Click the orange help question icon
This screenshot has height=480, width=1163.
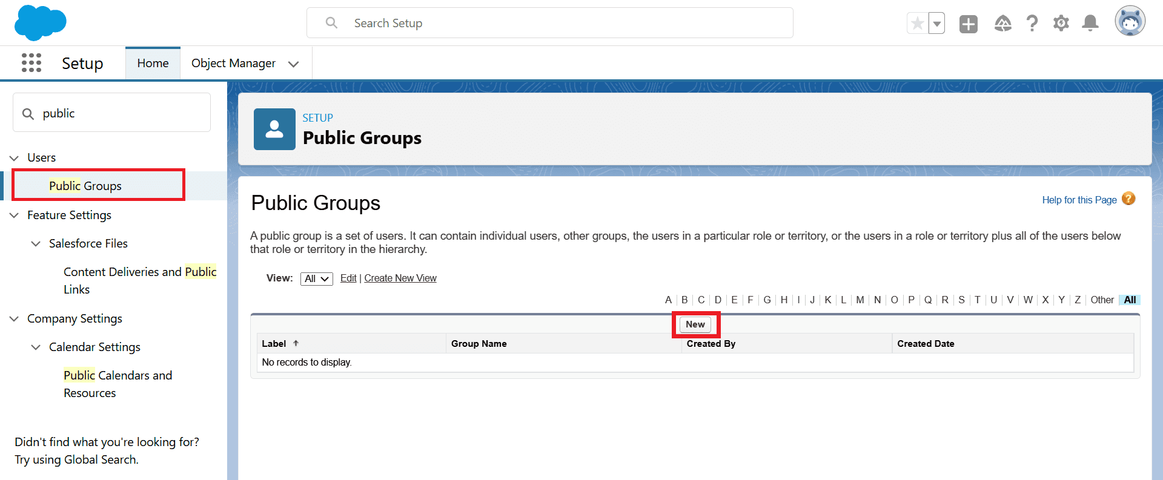pyautogui.click(x=1128, y=199)
